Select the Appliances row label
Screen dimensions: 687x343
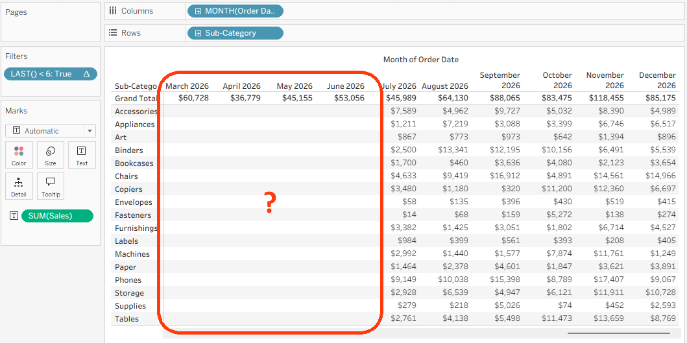134,124
